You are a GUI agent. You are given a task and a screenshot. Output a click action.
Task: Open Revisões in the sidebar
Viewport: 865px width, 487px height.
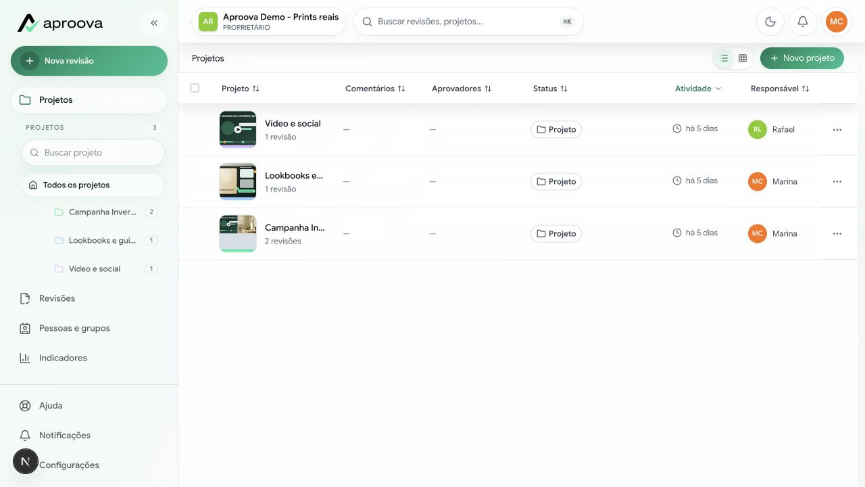[x=89, y=298]
